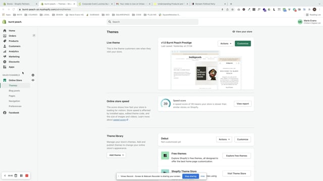Viewport: 323px width, 181px height.
Task: Go to Navigation submenu item
Action: pos(15,101)
